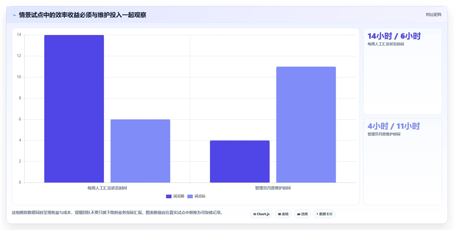Click the 试点后 legend label
This screenshot has width=454, height=230.
[x=200, y=196]
